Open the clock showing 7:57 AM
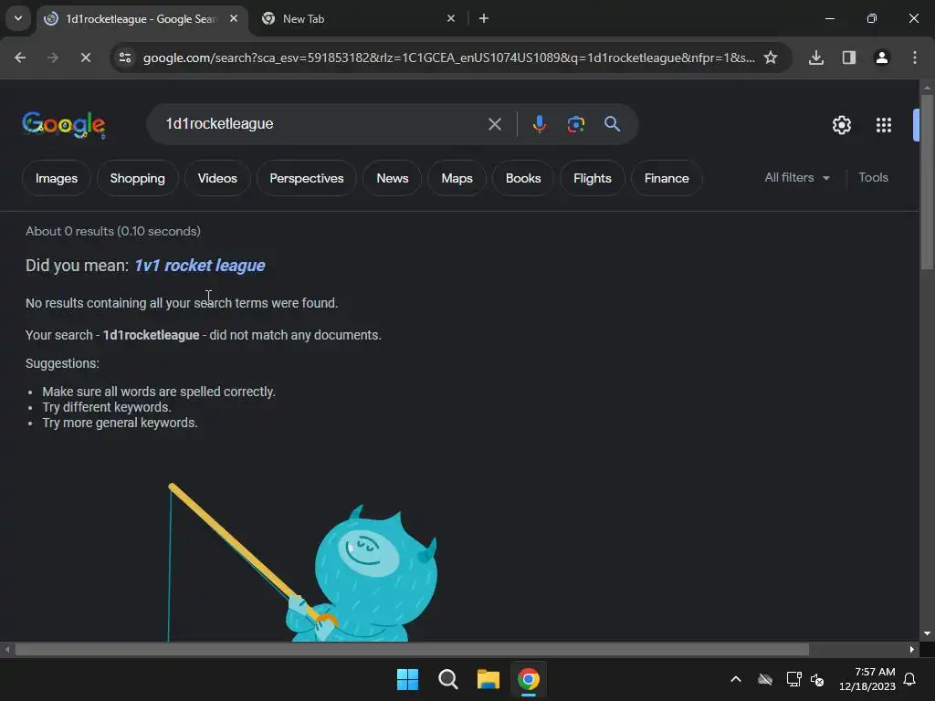Image resolution: width=935 pixels, height=701 pixels. pos(867,679)
